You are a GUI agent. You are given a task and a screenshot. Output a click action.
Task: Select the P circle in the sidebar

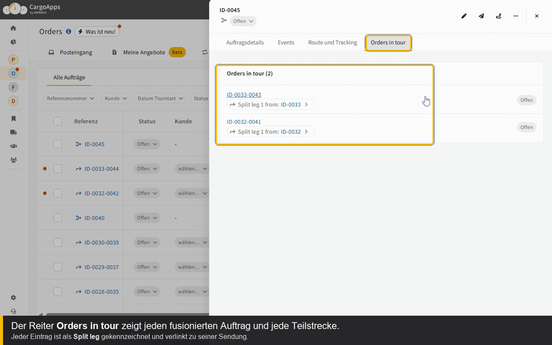(x=13, y=60)
